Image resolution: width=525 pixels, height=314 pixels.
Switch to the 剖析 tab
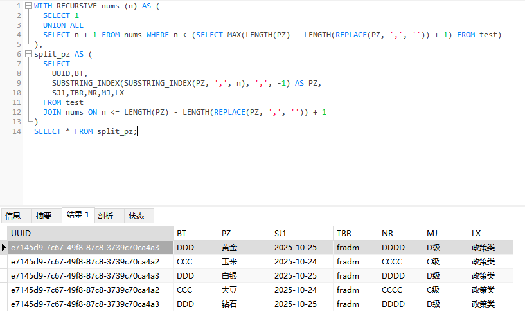[x=105, y=216]
